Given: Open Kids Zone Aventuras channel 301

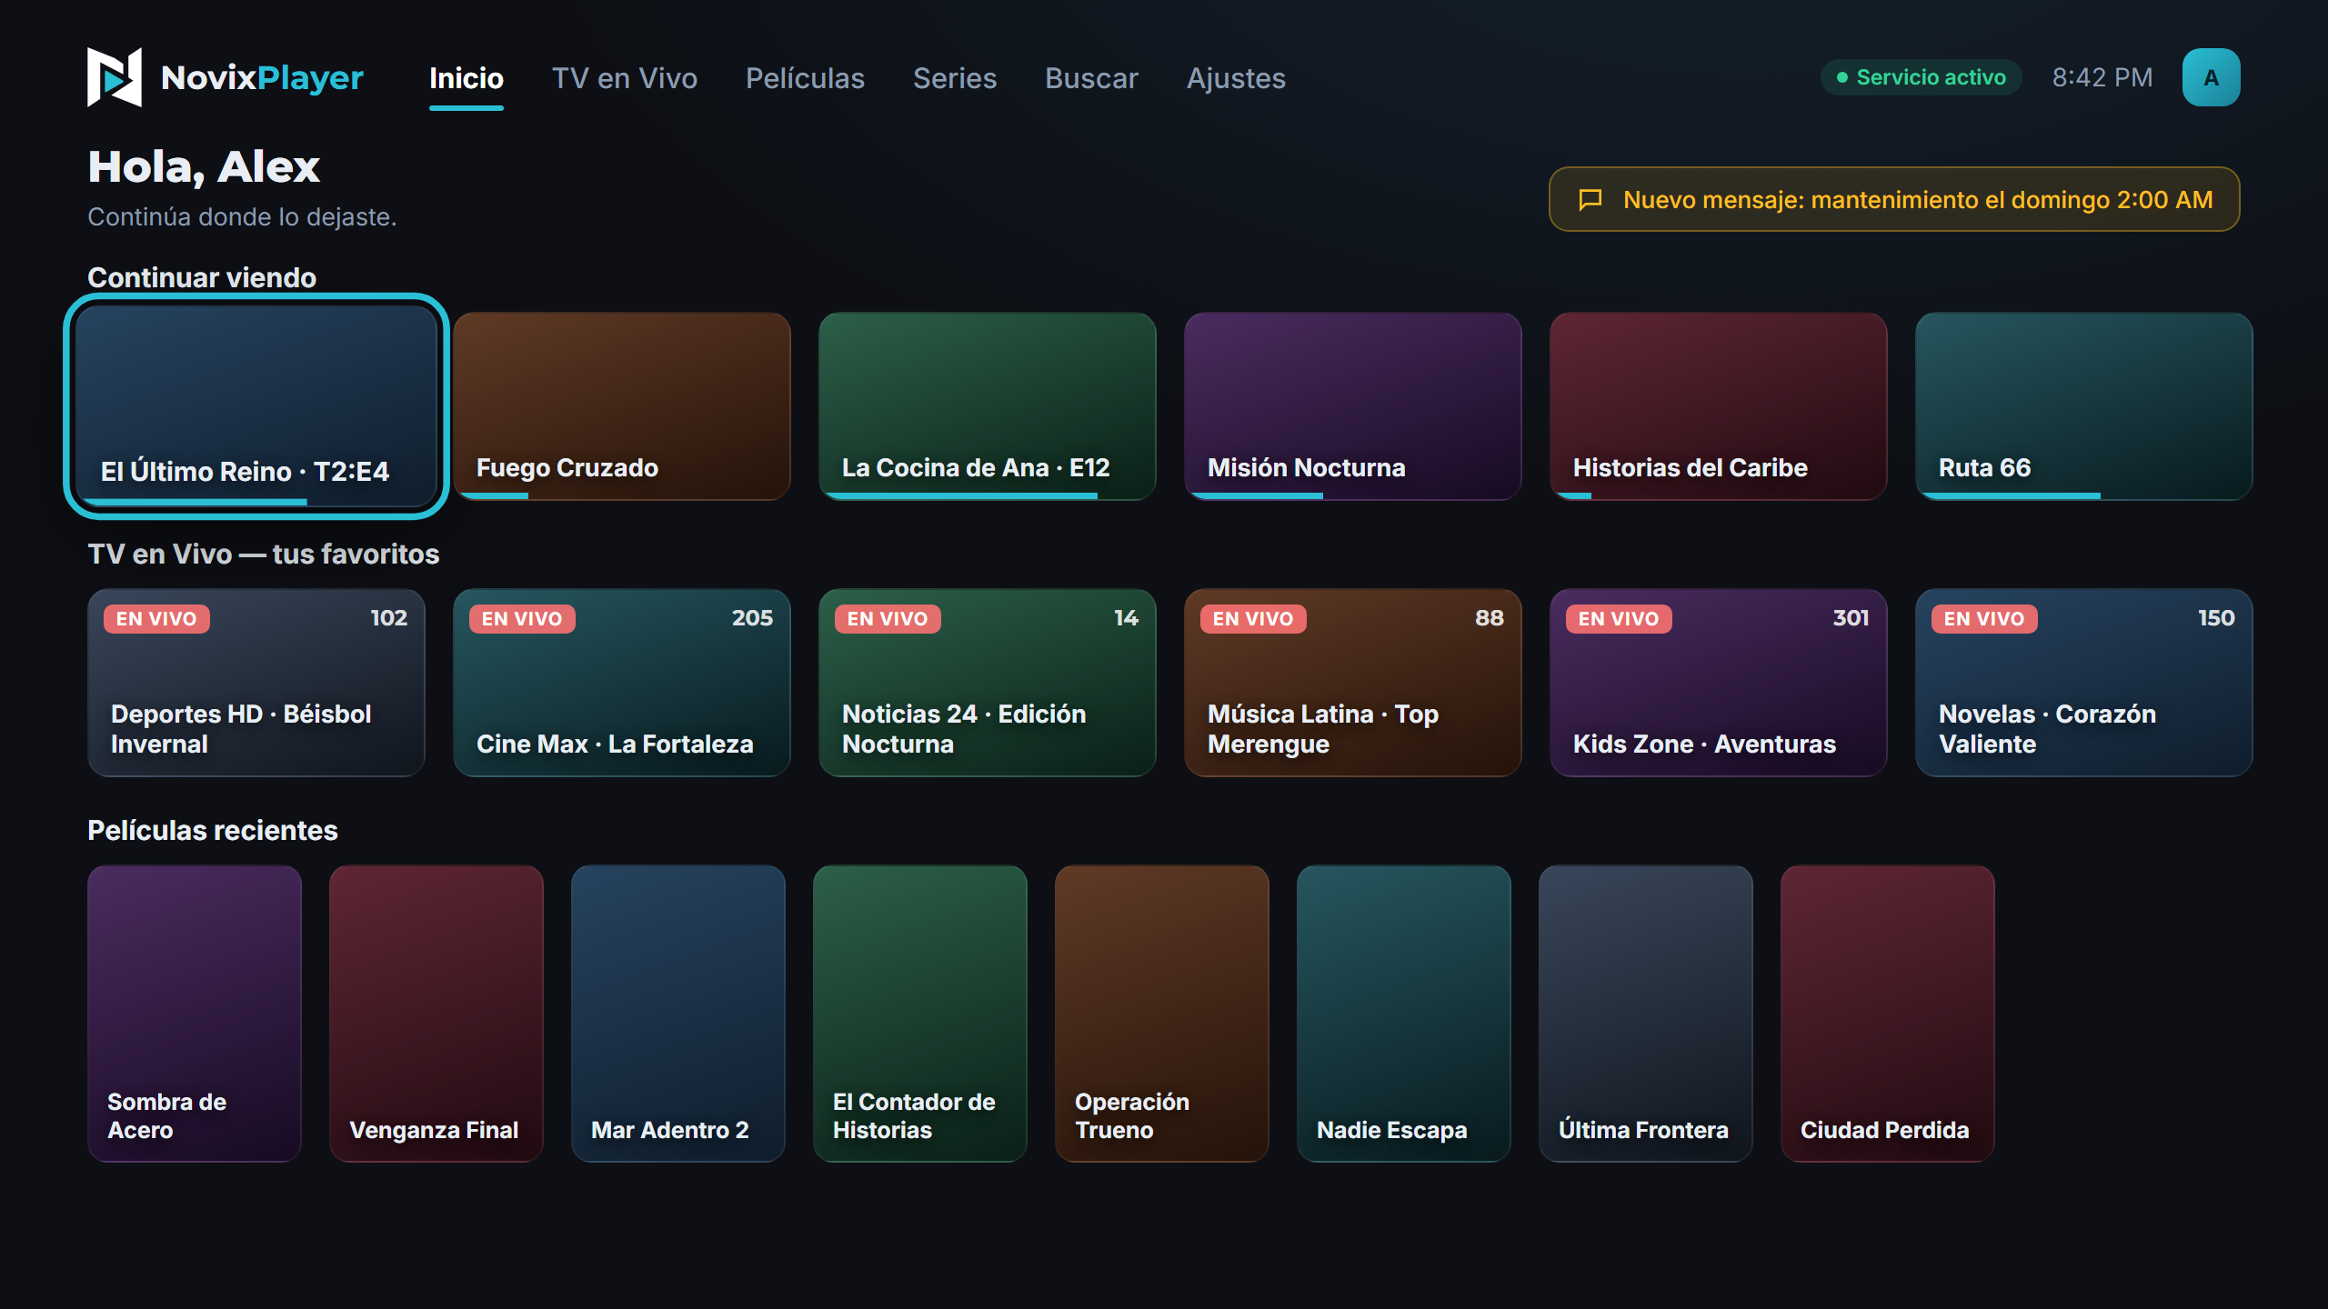Looking at the screenshot, I should coord(1719,683).
